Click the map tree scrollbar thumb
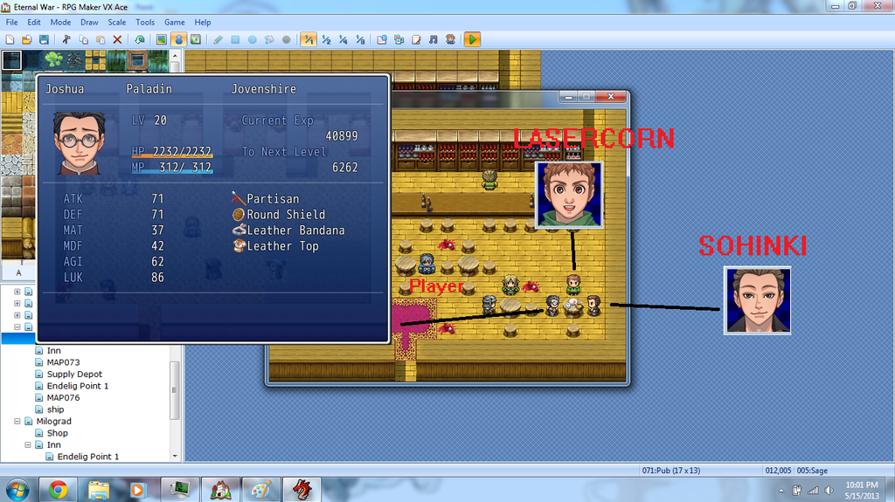This screenshot has height=502, width=895. point(175,390)
